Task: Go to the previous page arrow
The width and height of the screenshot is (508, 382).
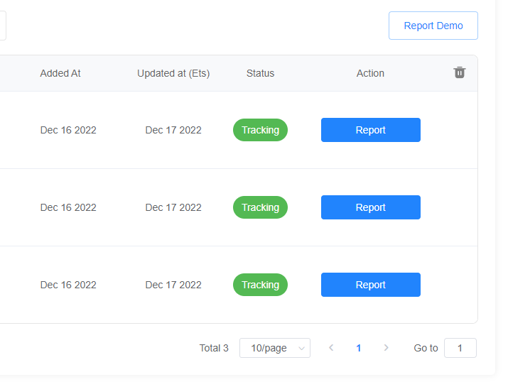Action: 331,348
